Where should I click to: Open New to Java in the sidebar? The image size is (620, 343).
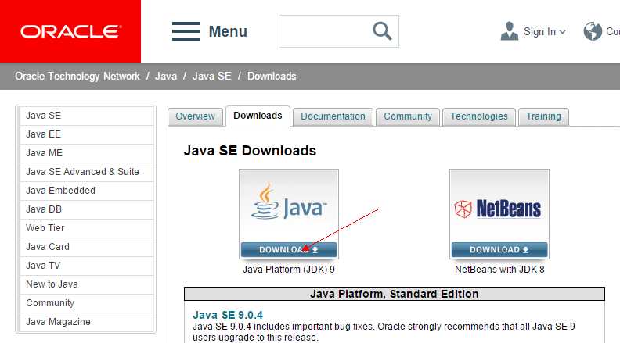(87, 284)
